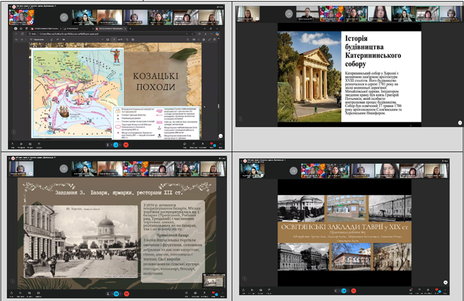464x301 pixels.
Task: Toggle the microphone in Освітянські заклади call window
Action: 335,291
